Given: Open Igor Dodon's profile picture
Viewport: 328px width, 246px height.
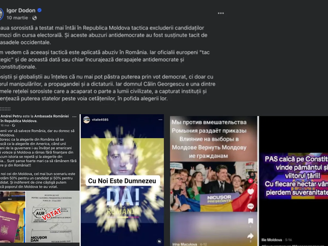Looking at the screenshot, I should pos(1,14).
